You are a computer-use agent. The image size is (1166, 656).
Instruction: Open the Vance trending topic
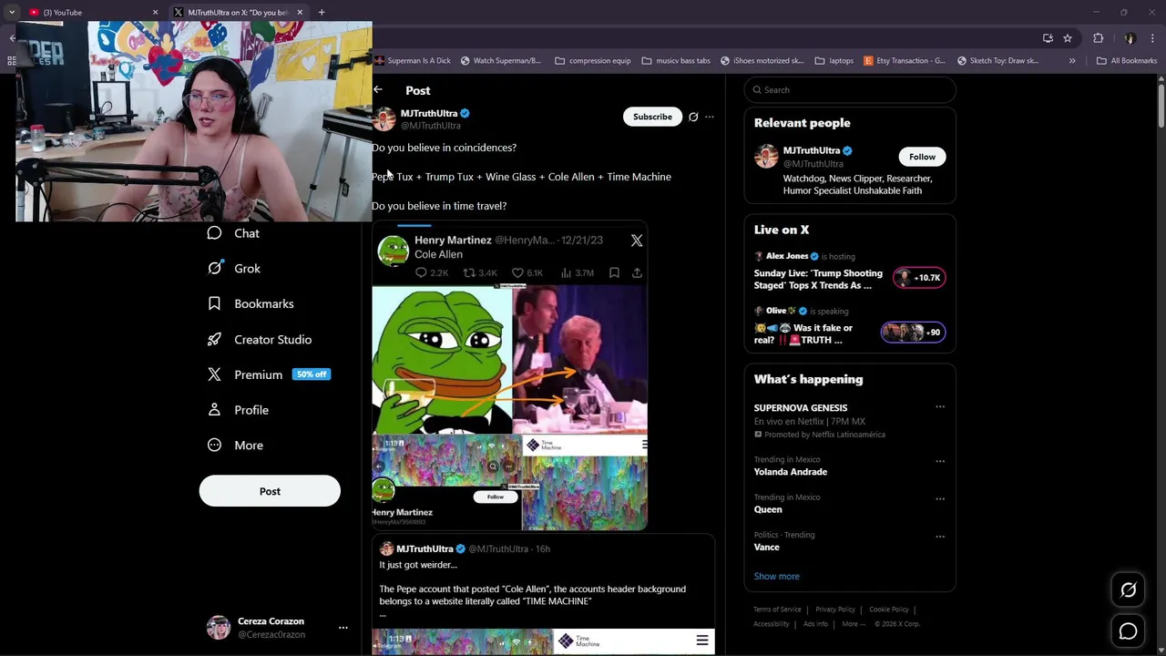coord(766,547)
